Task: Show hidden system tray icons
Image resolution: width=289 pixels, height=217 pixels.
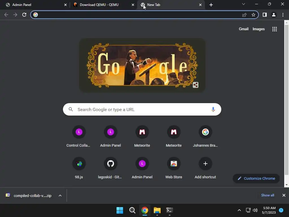Action: [x=239, y=210]
